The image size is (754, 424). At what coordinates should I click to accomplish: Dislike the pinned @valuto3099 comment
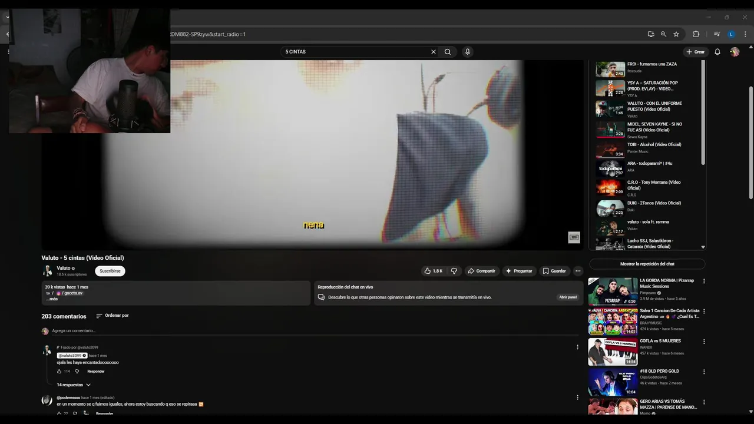coord(77,371)
